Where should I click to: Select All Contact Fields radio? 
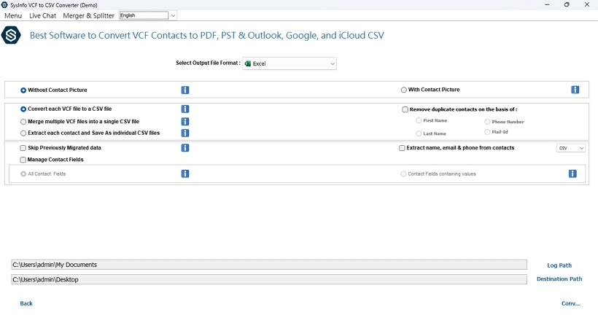23,174
